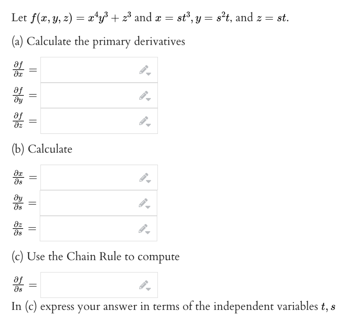Open the entry options dropdown for ∂f/∂z
The width and height of the screenshot is (364, 334).
[148, 124]
